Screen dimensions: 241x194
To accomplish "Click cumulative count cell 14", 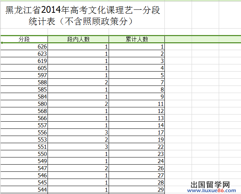I will tap(137, 125).
